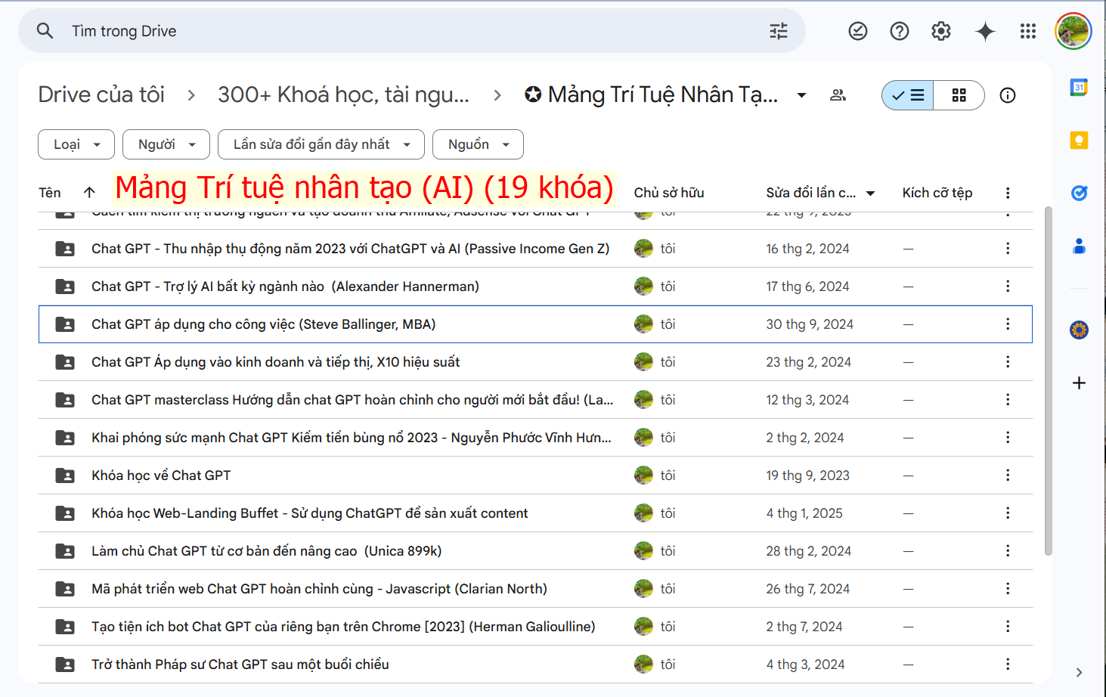
Task: Switch to list layout view
Action: (x=908, y=95)
